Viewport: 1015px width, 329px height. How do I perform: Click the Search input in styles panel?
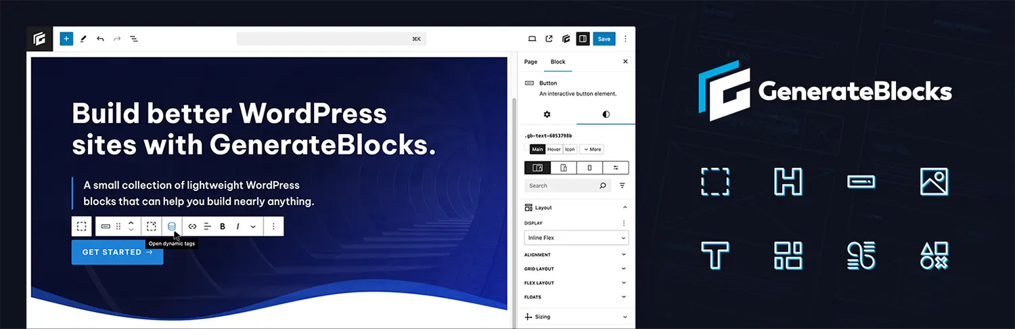(x=562, y=185)
